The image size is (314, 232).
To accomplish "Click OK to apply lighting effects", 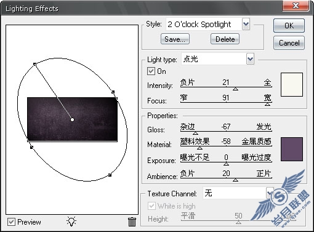I will click(x=289, y=26).
